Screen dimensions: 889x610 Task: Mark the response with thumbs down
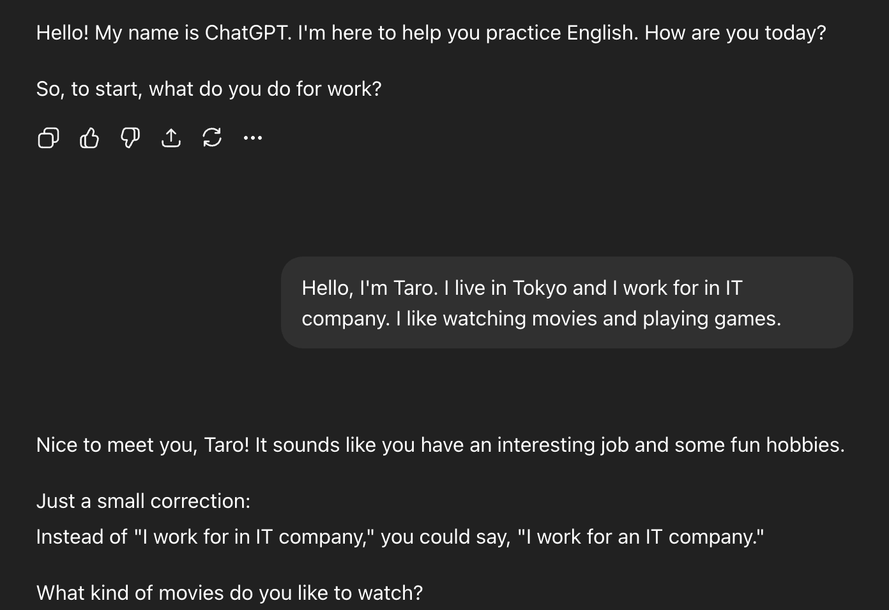pyautogui.click(x=130, y=138)
